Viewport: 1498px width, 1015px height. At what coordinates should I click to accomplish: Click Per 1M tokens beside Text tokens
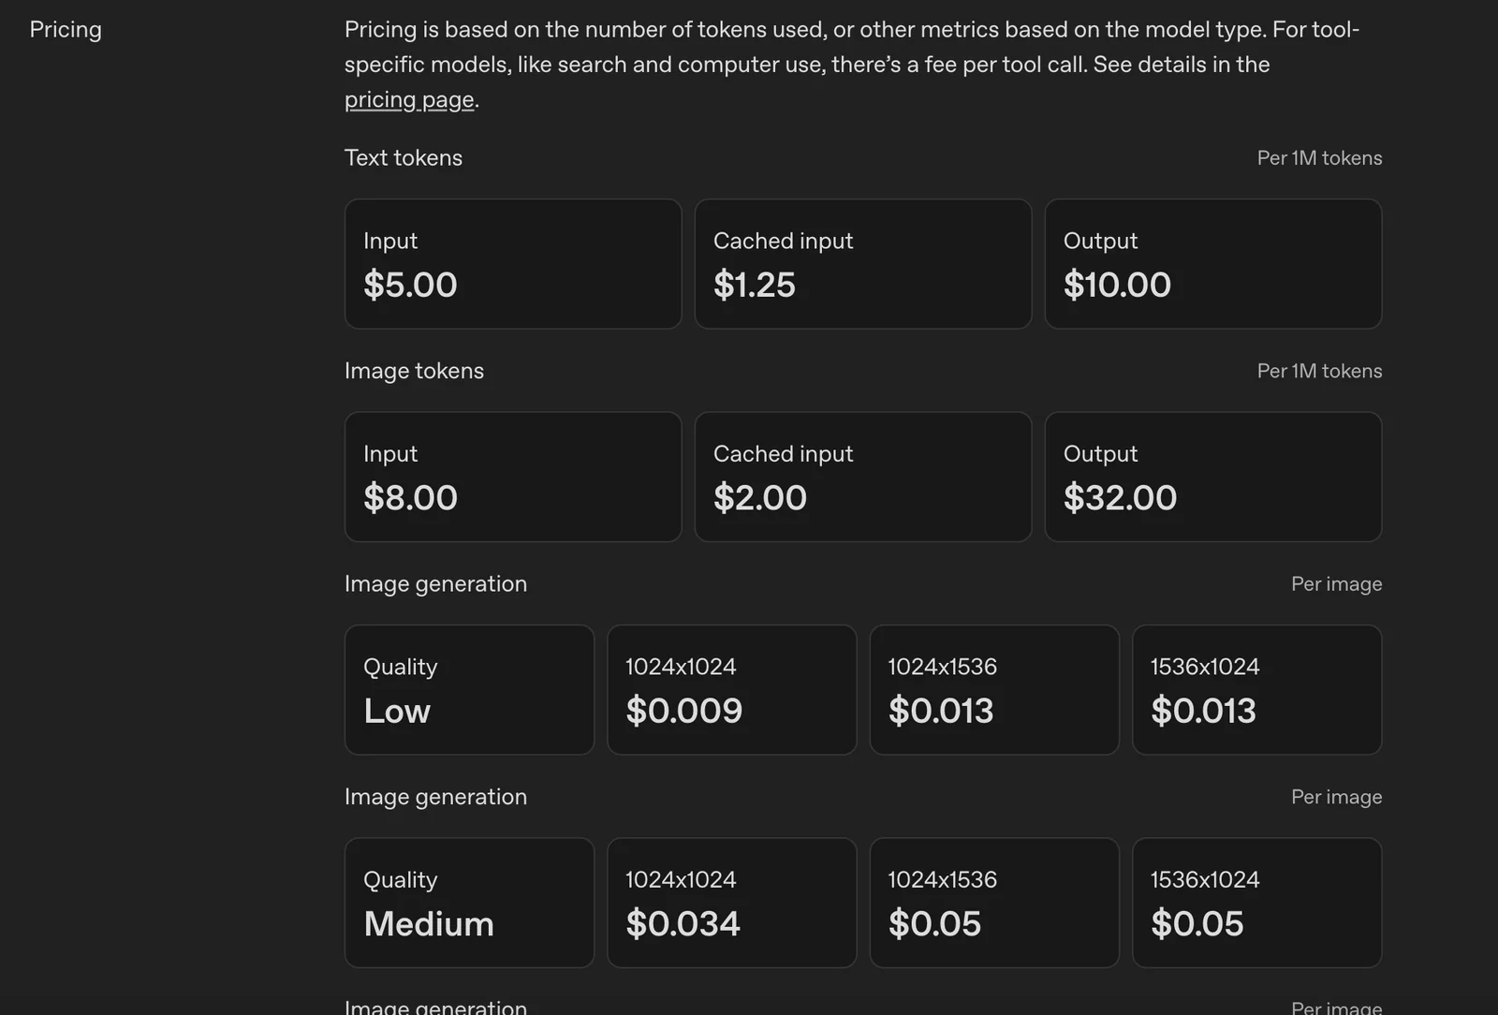click(1319, 158)
